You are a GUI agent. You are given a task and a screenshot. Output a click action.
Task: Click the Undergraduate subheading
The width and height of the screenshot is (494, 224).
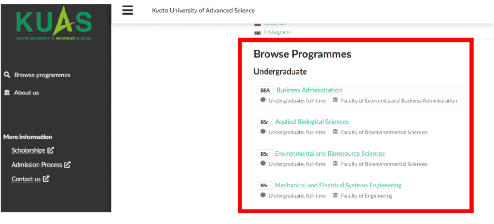click(280, 72)
